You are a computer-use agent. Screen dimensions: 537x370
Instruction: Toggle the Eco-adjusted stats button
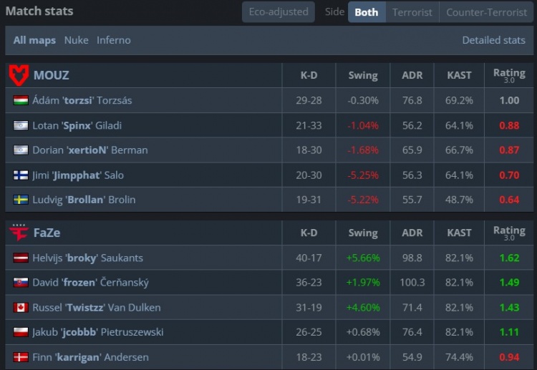(278, 12)
